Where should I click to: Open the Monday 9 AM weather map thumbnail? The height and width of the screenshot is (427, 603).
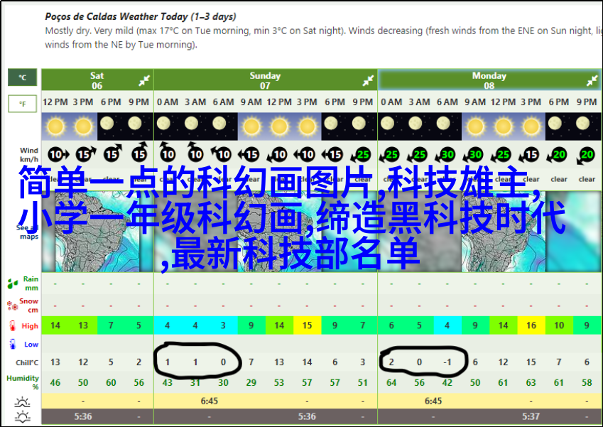click(x=504, y=231)
